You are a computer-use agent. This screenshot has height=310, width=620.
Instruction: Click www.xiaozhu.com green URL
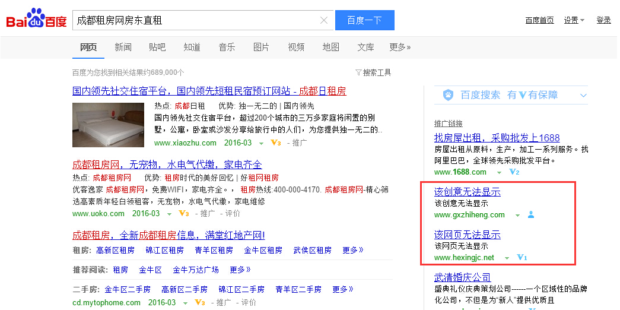coord(186,143)
